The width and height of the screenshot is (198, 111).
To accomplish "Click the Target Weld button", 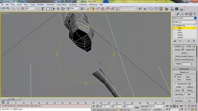I will point(190,50).
